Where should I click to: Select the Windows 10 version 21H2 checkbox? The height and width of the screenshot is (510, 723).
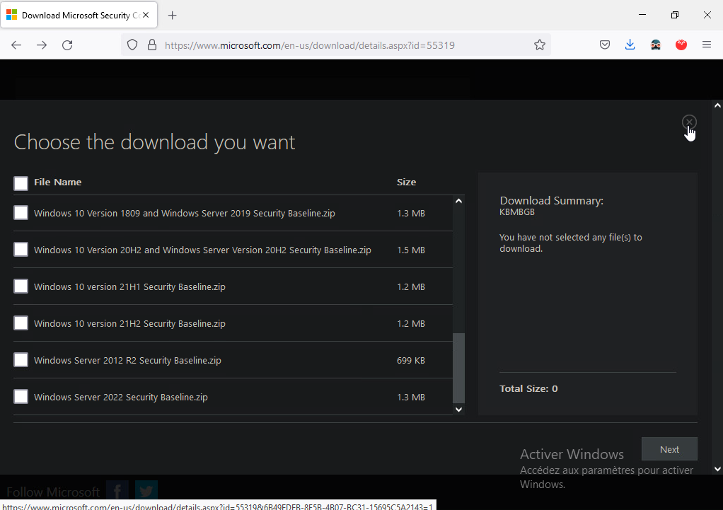21,323
